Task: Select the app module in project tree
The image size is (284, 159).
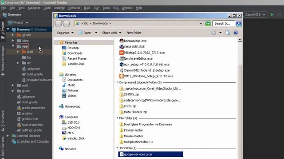Action: pos(22,46)
